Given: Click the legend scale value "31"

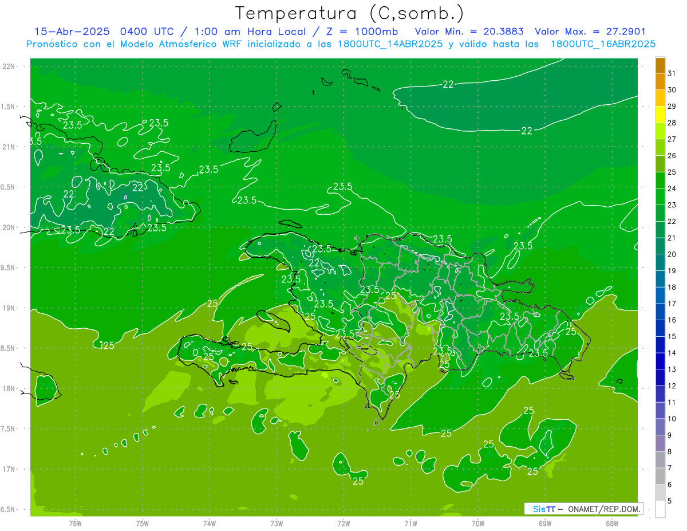Looking at the screenshot, I should pyautogui.click(x=672, y=73).
